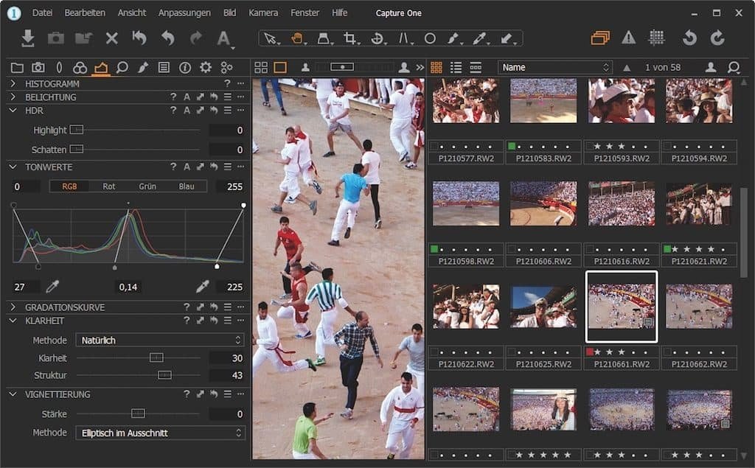
Task: Open the Lens correction tool tab
Action: point(59,68)
